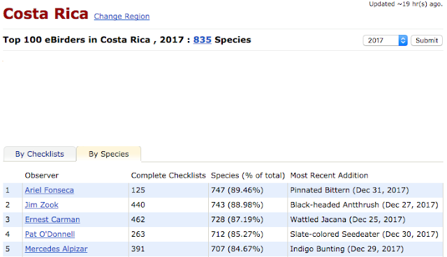Open Pat O'Donnell's profile link
The height and width of the screenshot is (257, 447).
pyautogui.click(x=50, y=234)
